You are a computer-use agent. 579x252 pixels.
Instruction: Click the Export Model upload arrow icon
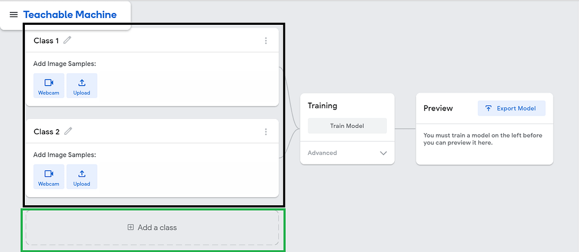[489, 108]
